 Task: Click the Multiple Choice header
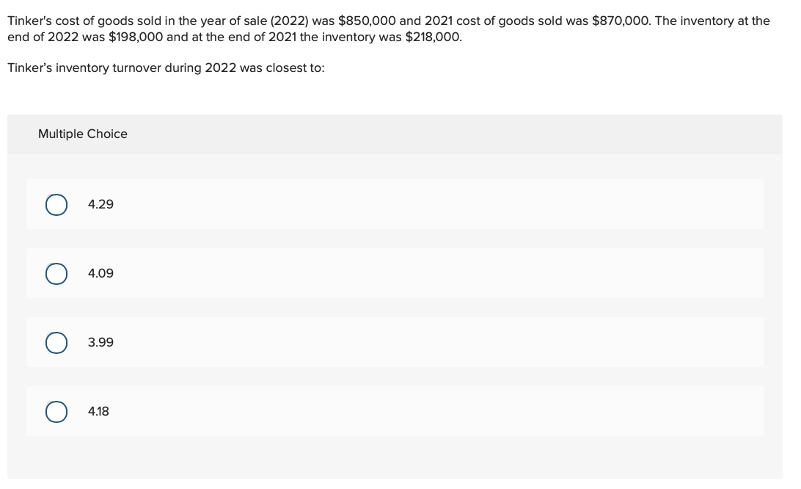[x=83, y=134]
